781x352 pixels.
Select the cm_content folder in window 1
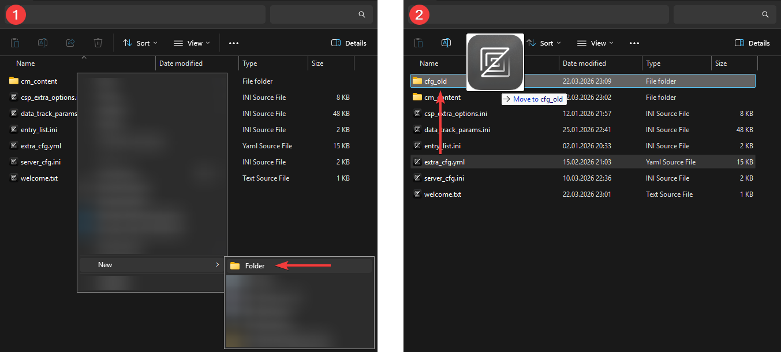click(x=39, y=81)
